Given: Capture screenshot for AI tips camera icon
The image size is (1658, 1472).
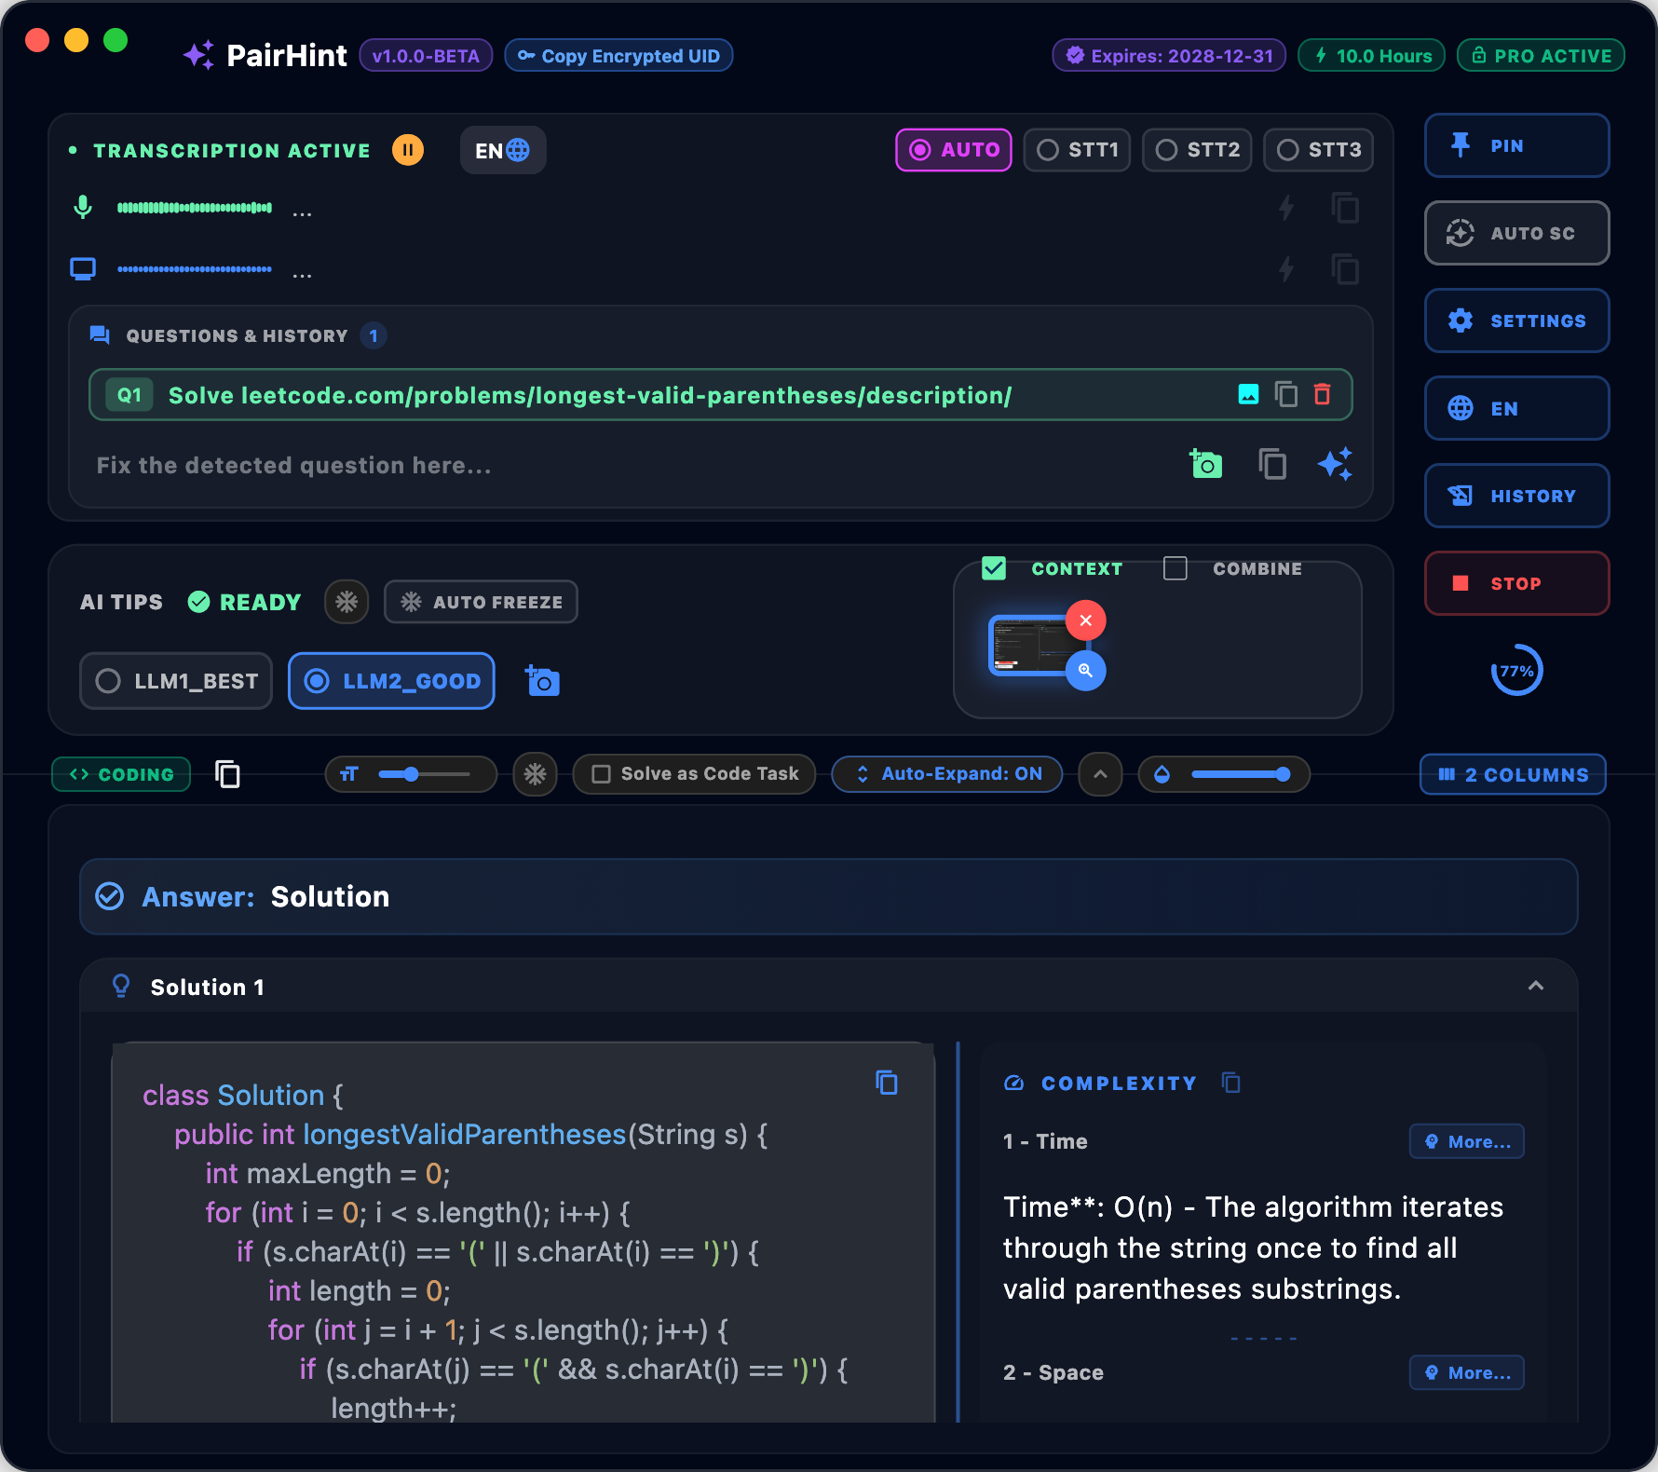Looking at the screenshot, I should [x=542, y=681].
